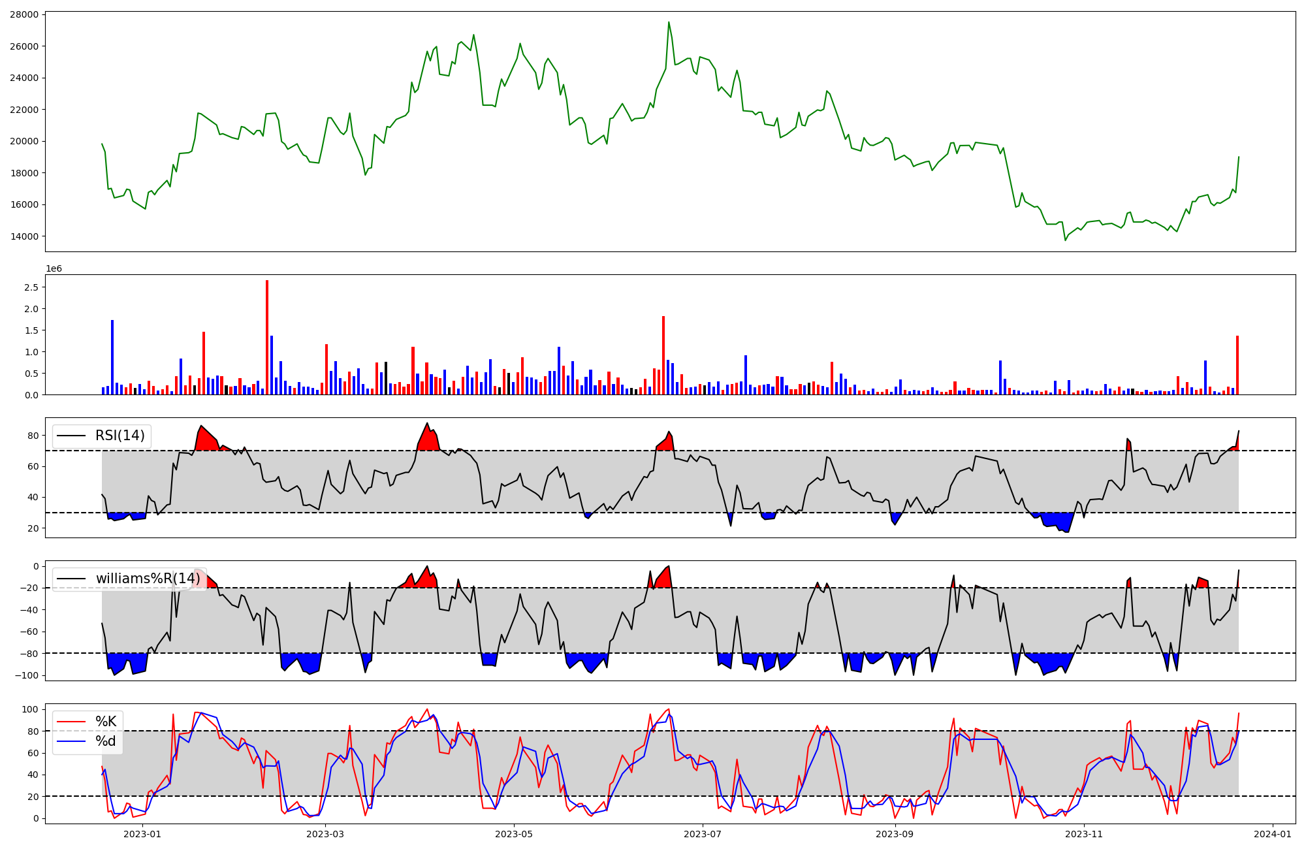Click the %K legend text
The width and height of the screenshot is (1306, 849).
[106, 722]
